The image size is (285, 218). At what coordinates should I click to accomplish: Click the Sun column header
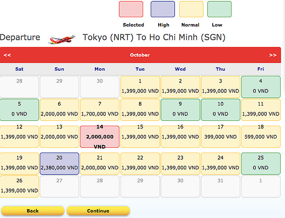pyautogui.click(x=59, y=69)
